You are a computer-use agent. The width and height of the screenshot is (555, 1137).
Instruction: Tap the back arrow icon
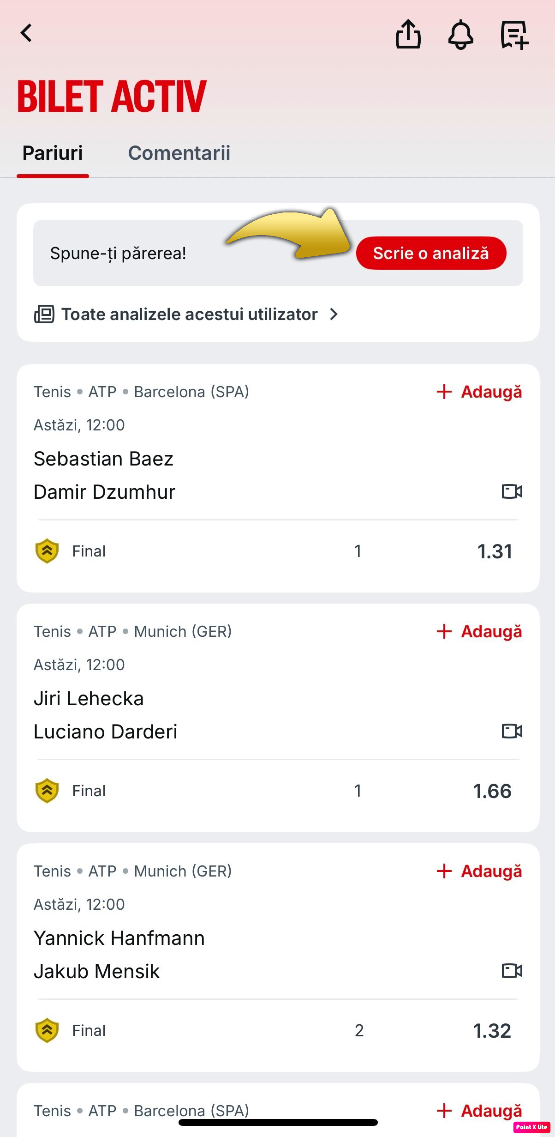26,33
